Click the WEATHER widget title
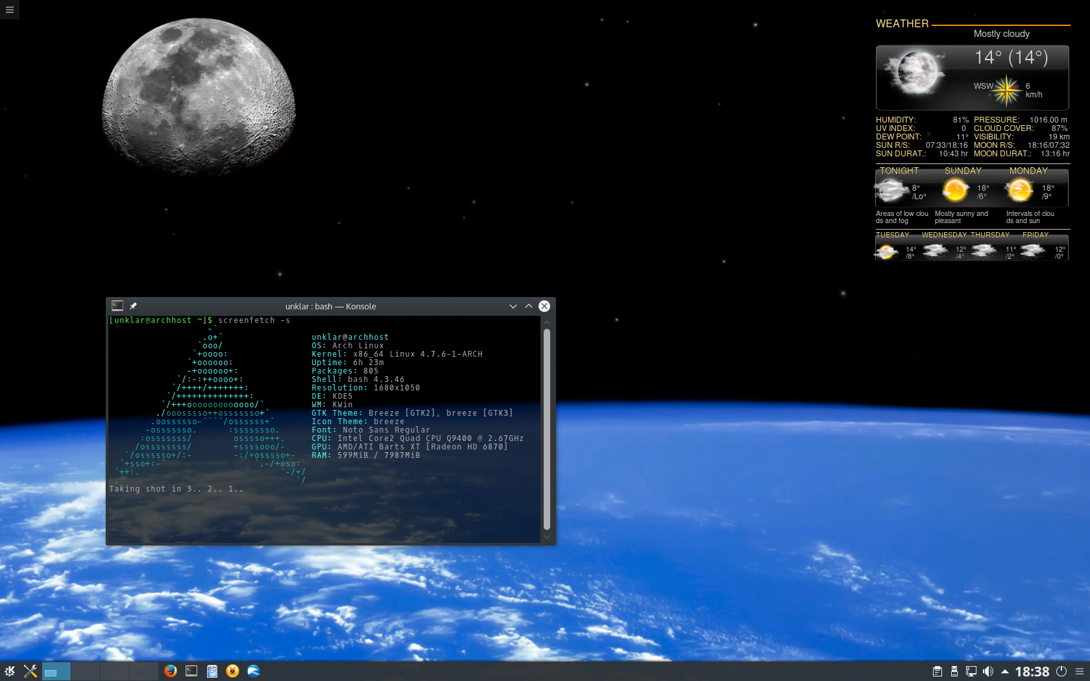Screen dimensions: 1090x681 [902, 23]
